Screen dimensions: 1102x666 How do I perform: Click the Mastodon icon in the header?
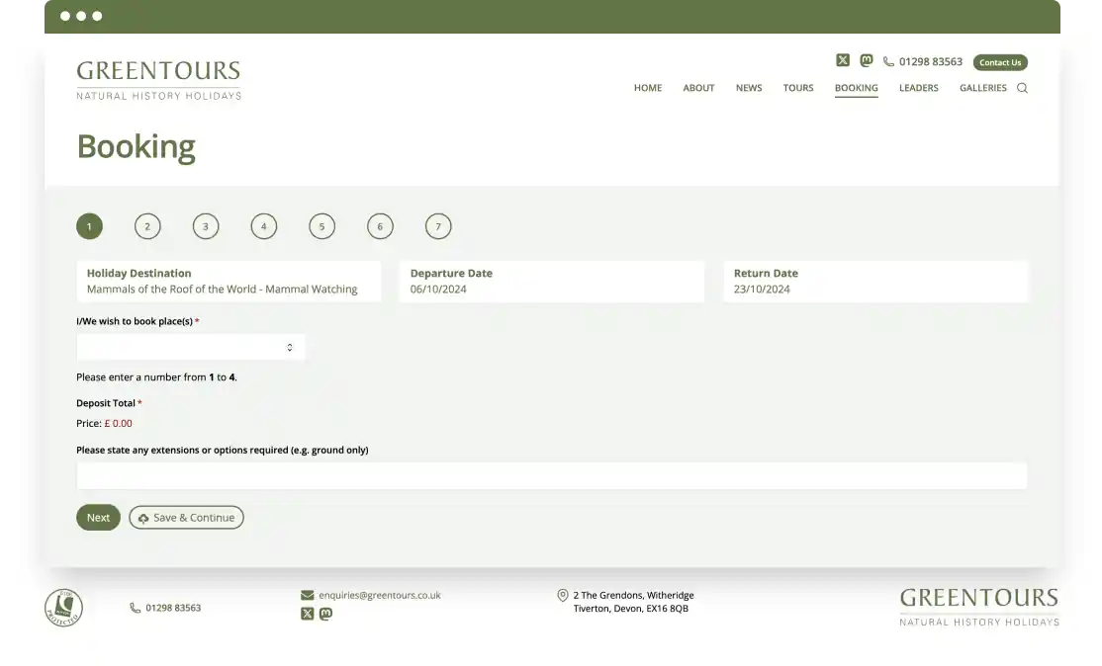[x=866, y=60]
